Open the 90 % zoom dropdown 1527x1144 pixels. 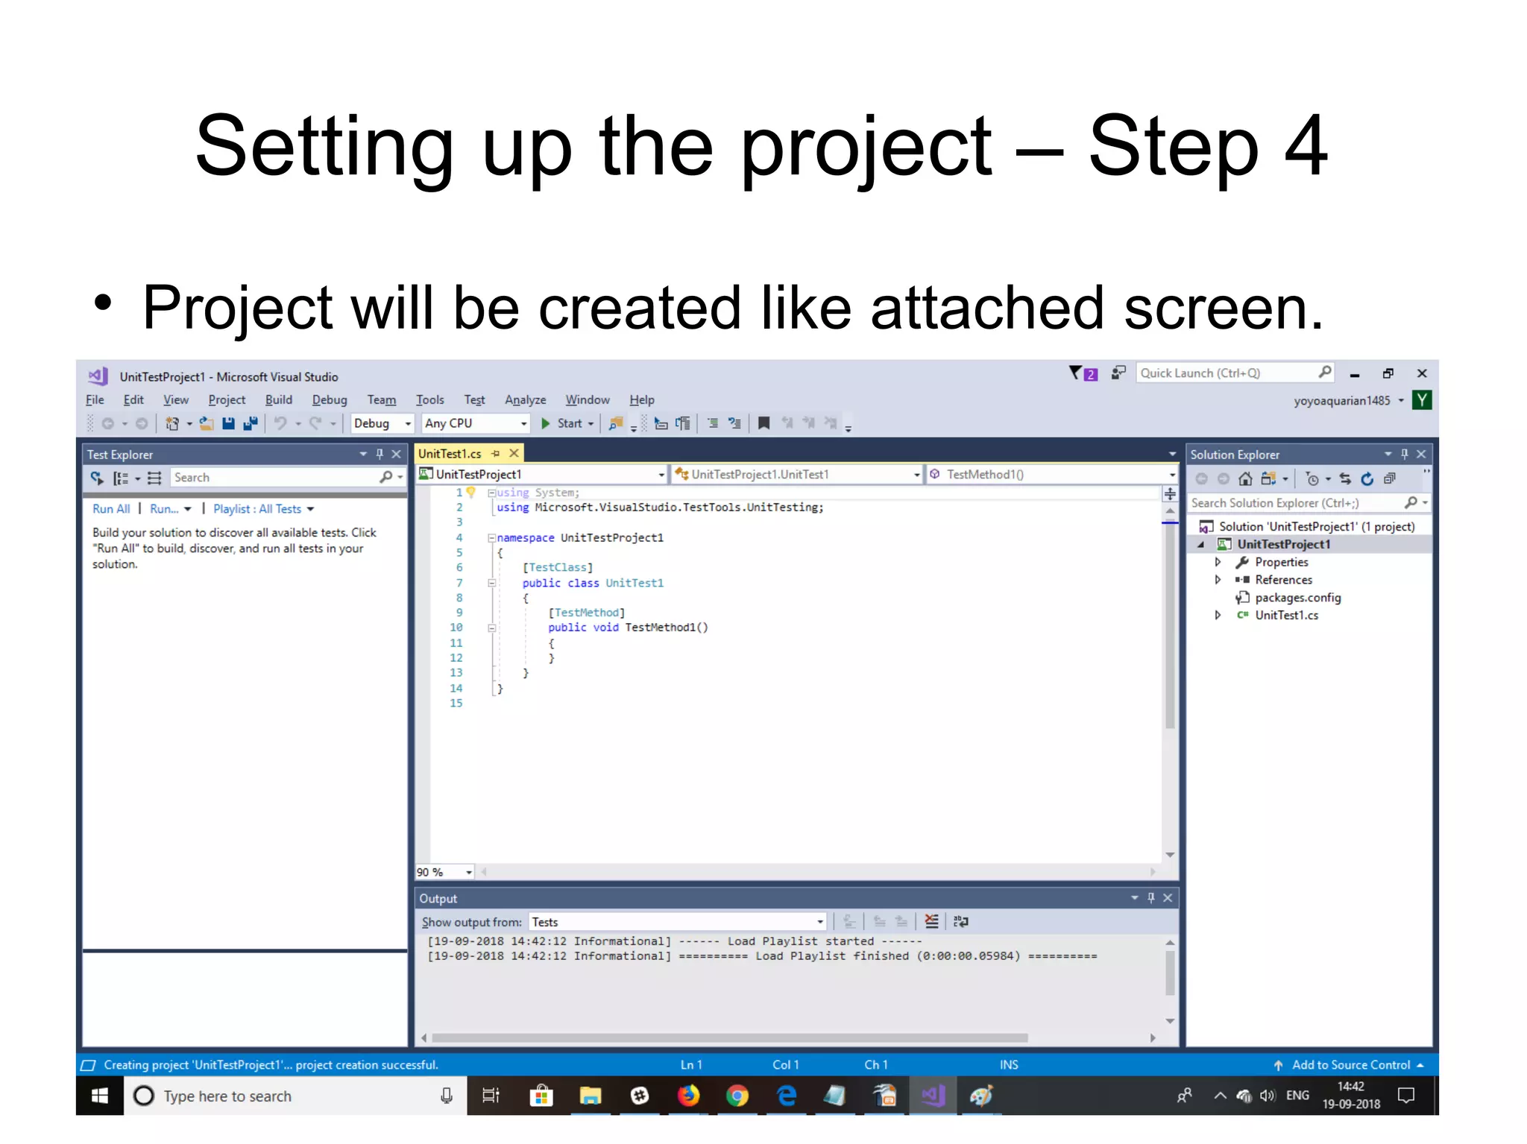click(445, 872)
